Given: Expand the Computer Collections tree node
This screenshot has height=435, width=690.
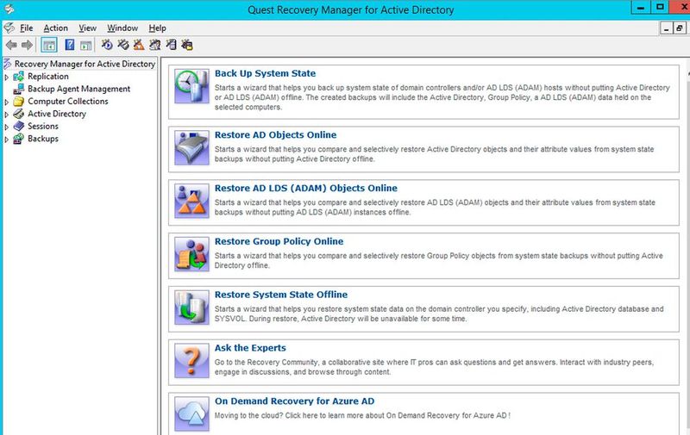Looking at the screenshot, I should click(6, 102).
